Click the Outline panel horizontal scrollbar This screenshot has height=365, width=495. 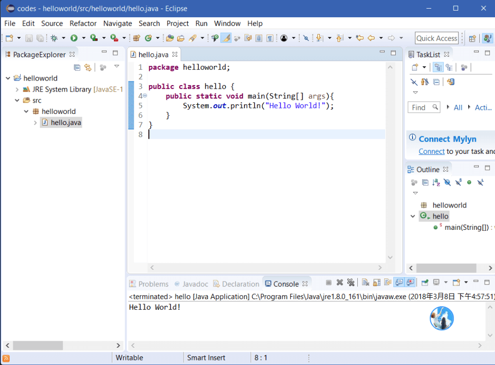coord(446,268)
